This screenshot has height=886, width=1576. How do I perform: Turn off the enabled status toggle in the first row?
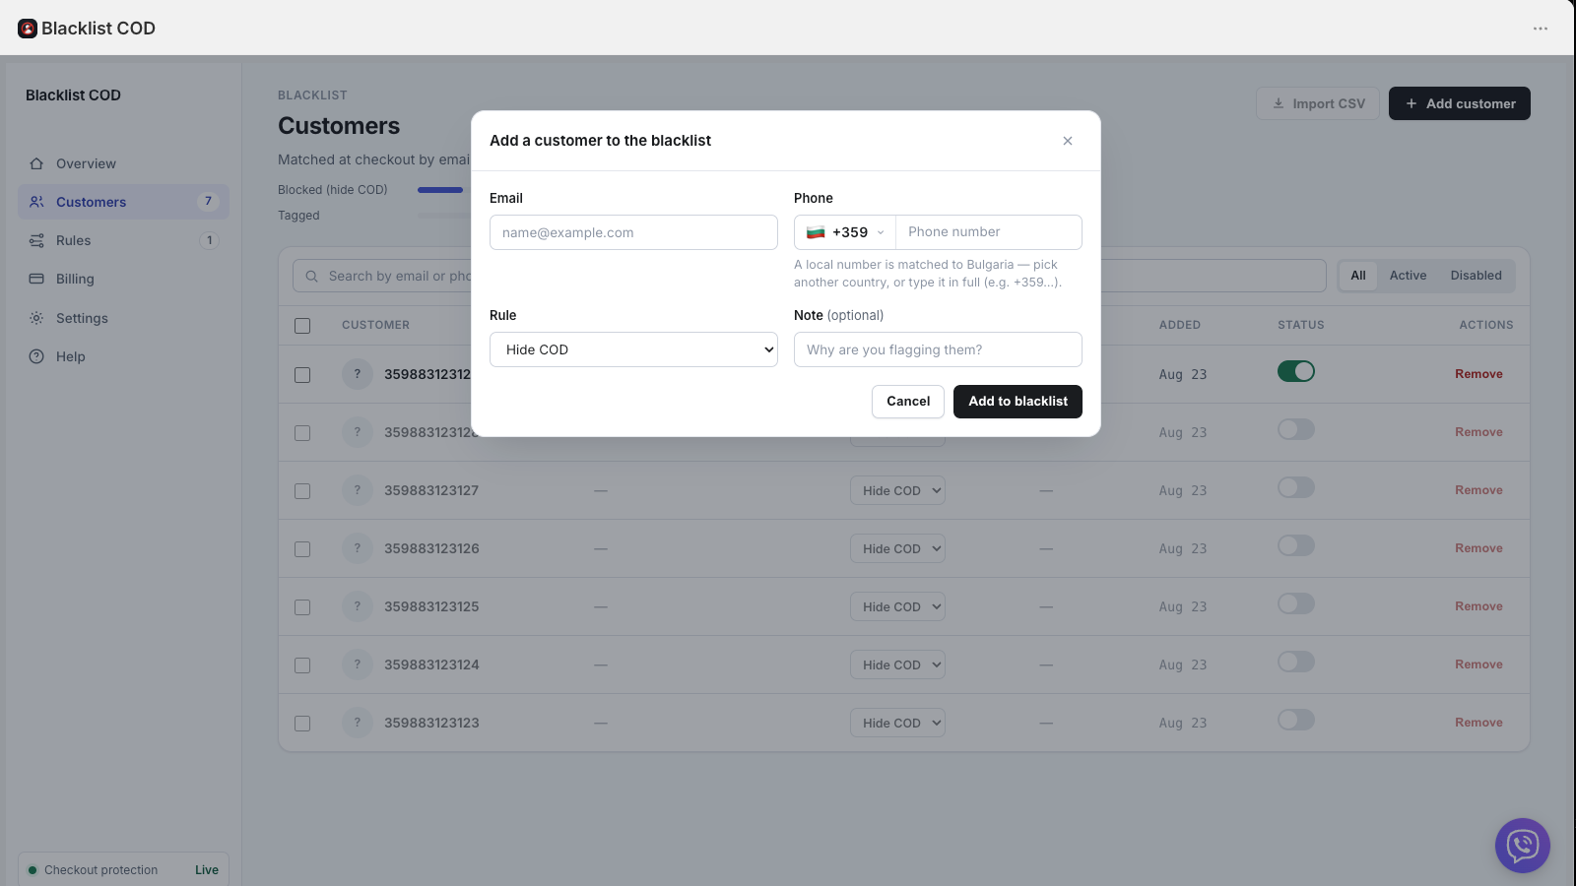pyautogui.click(x=1296, y=371)
